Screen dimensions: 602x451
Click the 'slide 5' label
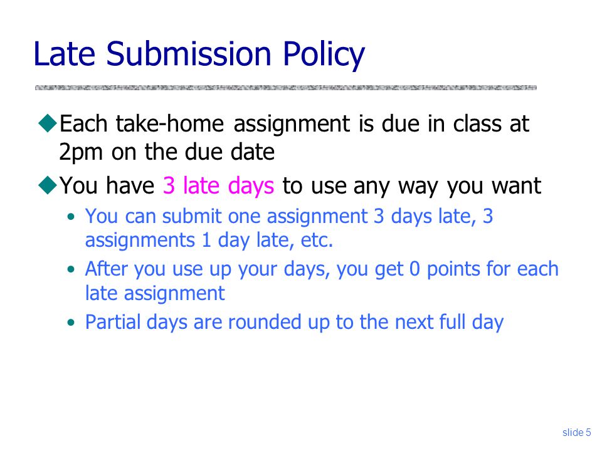pos(576,432)
